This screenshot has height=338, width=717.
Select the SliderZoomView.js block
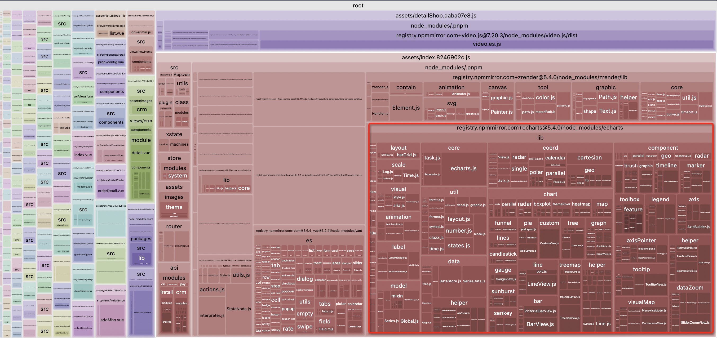(695, 323)
